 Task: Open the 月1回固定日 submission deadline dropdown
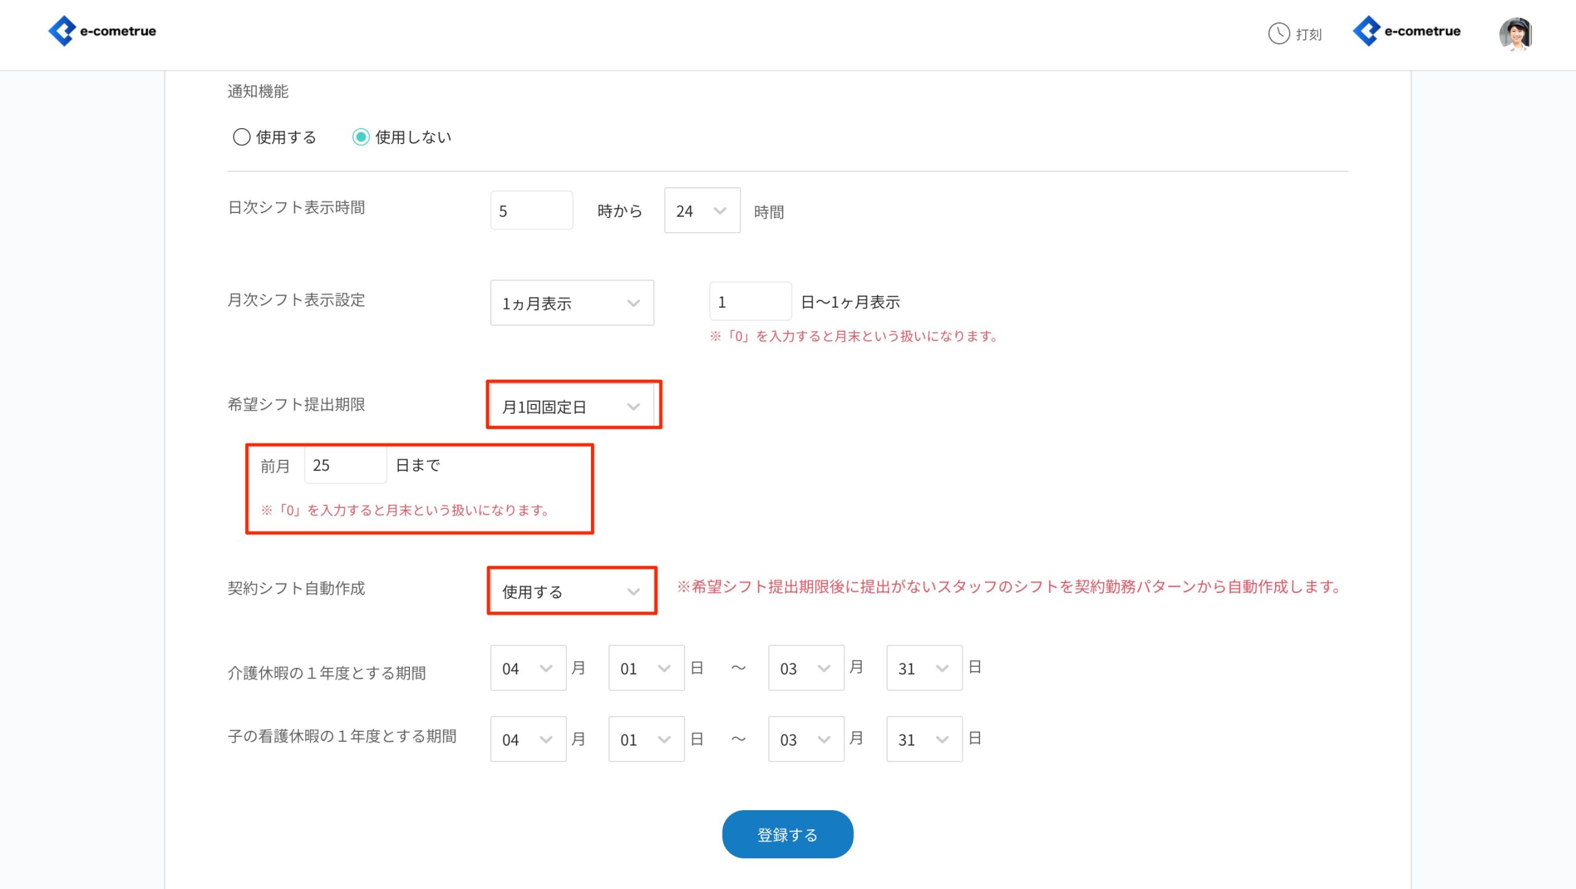click(x=573, y=404)
